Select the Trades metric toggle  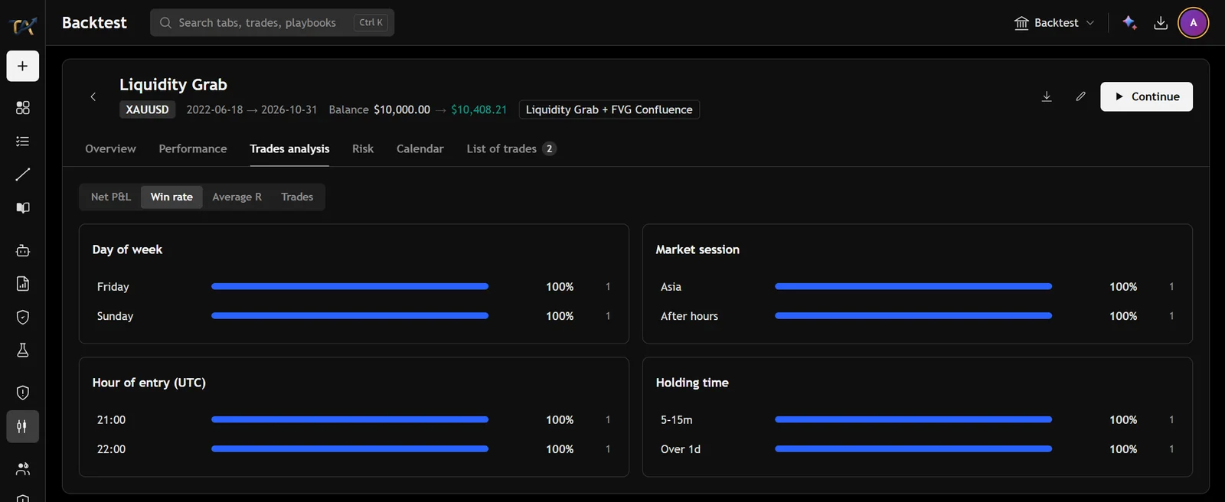297,197
